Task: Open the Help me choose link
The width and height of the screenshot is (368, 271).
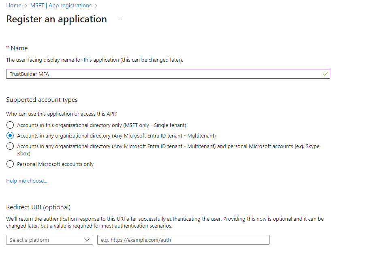Action: point(27,181)
